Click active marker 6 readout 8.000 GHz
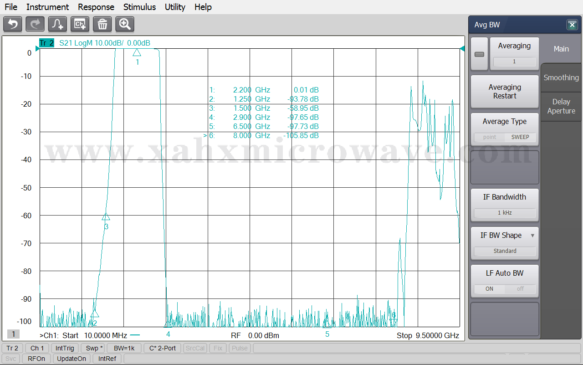This screenshot has height=365, width=583. (261, 136)
